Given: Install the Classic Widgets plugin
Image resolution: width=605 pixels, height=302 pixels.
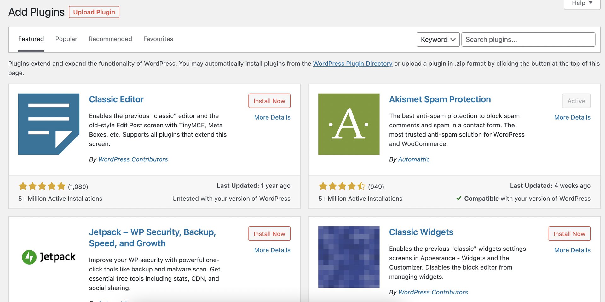Looking at the screenshot, I should (x=569, y=234).
